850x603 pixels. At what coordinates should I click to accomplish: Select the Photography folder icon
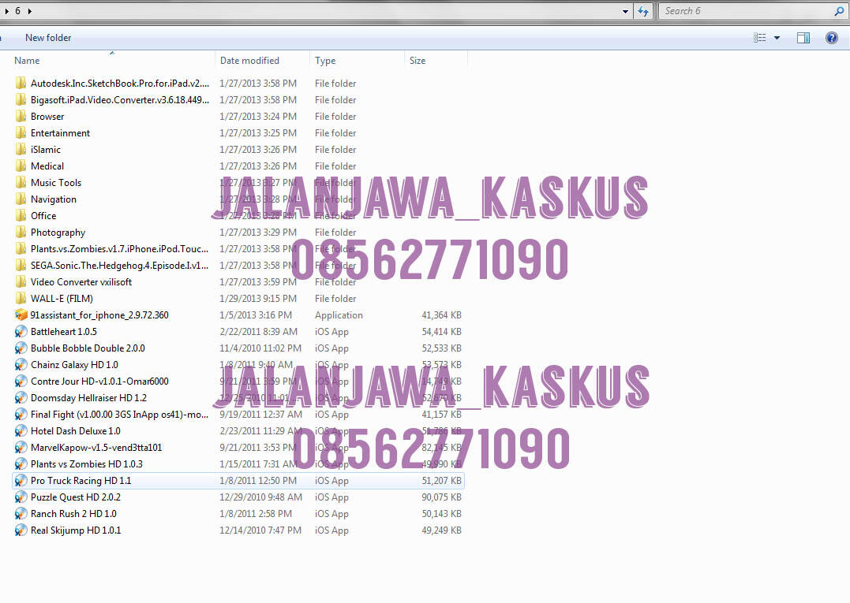tap(21, 233)
